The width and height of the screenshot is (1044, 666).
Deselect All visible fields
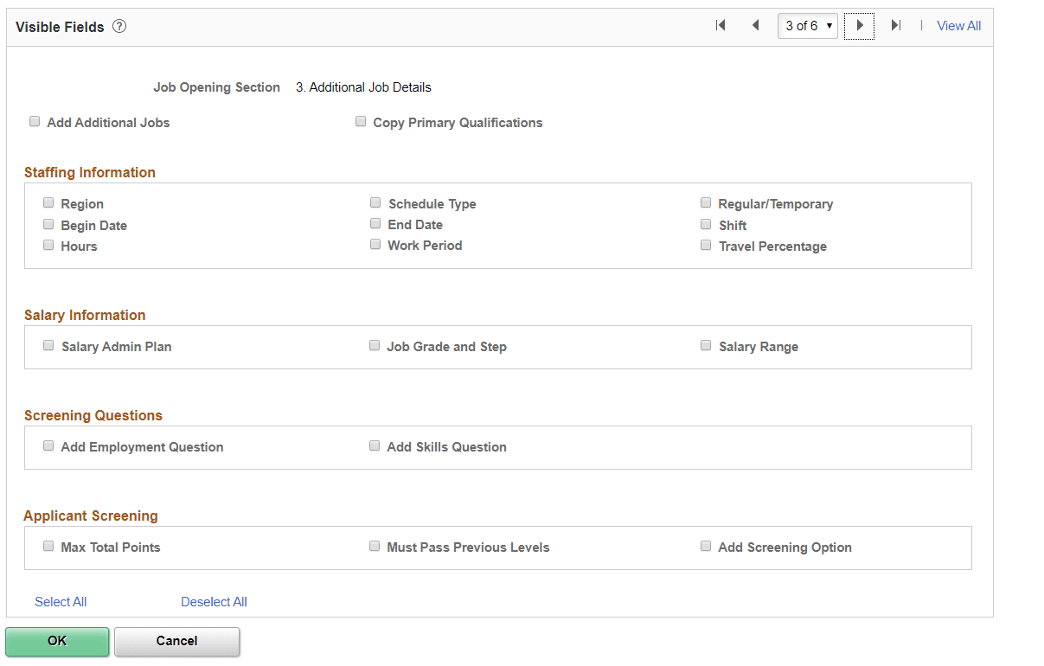tap(213, 601)
